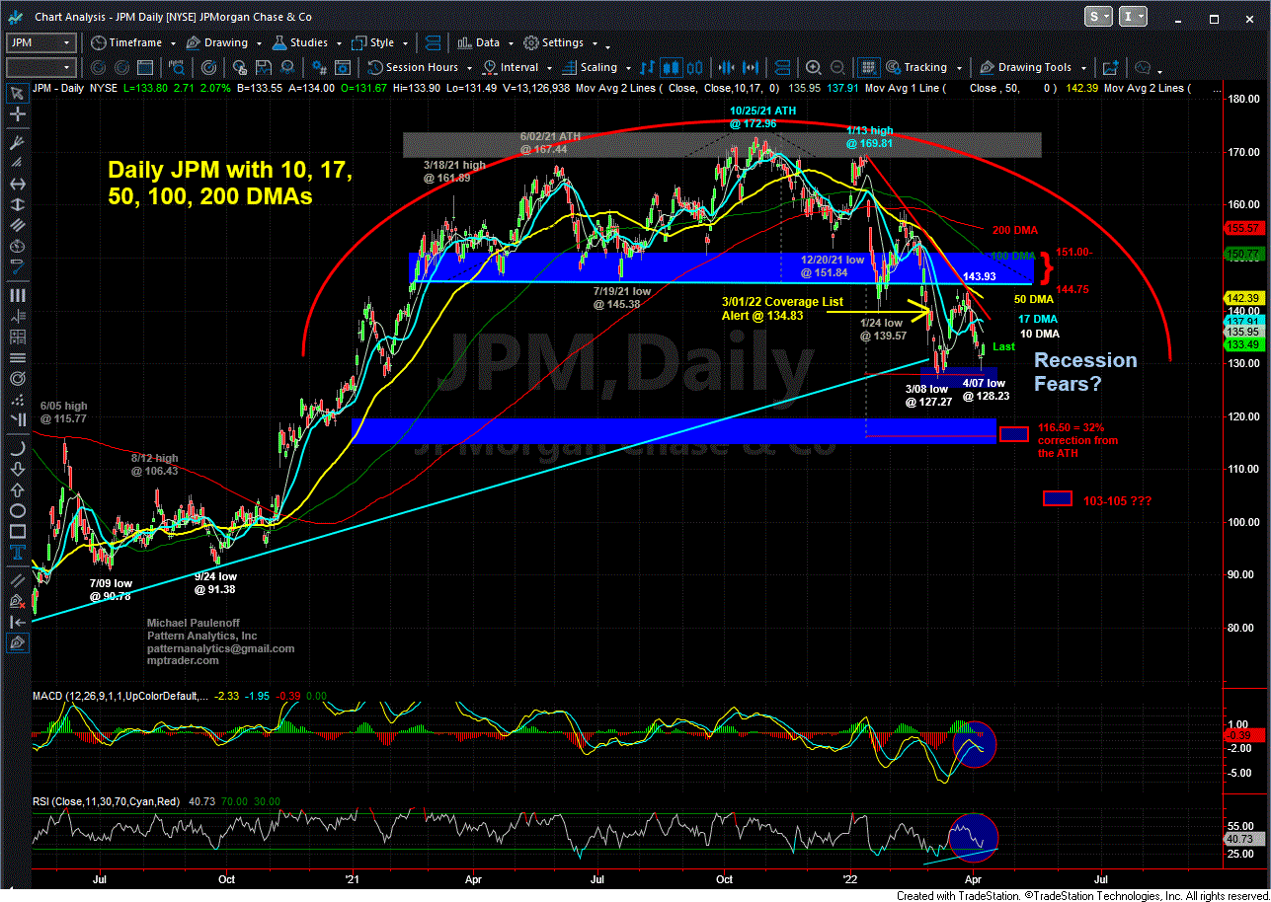The width and height of the screenshot is (1271, 902).
Task: Click the 3/08 low @ 127.27 label
Action: tap(928, 396)
